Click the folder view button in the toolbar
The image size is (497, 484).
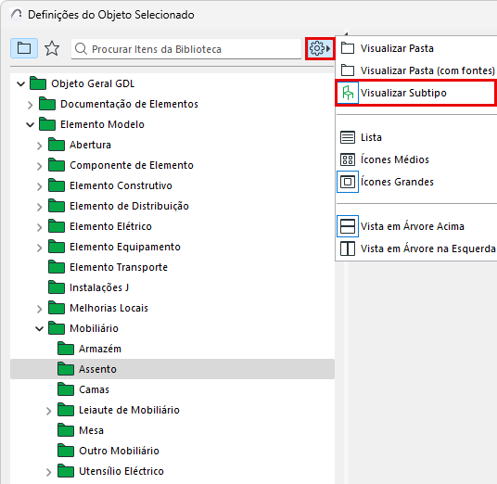pos(24,48)
